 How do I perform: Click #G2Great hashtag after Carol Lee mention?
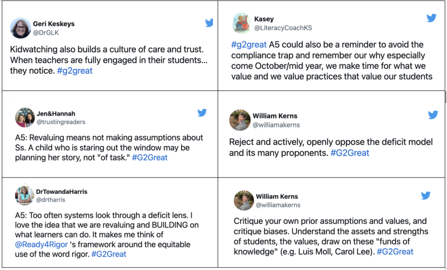(395, 252)
